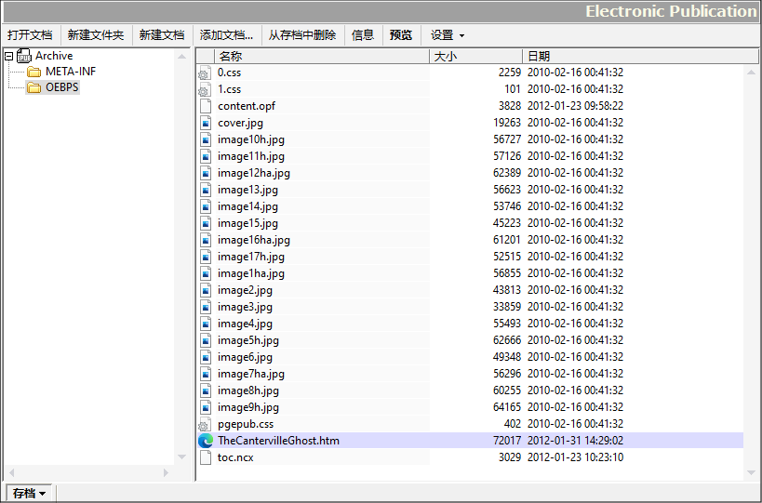Click the size value 19263
This screenshot has width=762, height=503.
[x=507, y=123]
